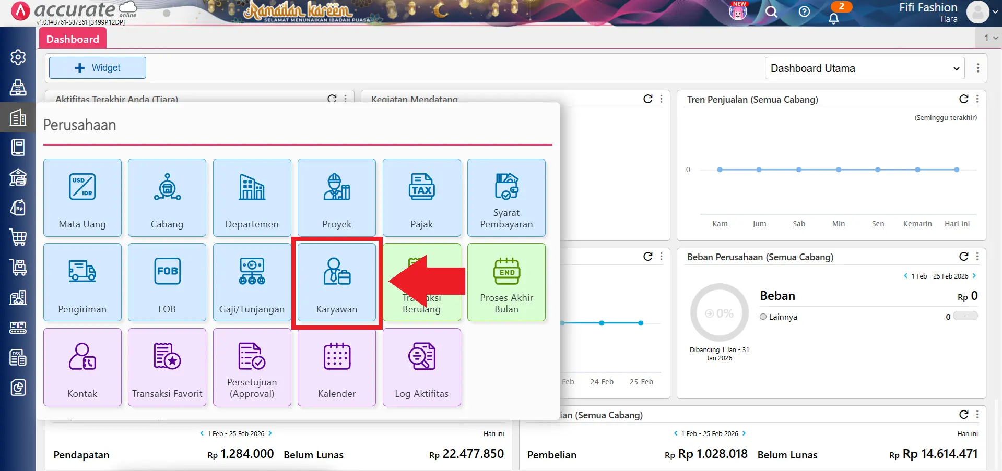Switch to the Dashboard tab
The width and height of the screenshot is (1002, 471).
pyautogui.click(x=72, y=38)
